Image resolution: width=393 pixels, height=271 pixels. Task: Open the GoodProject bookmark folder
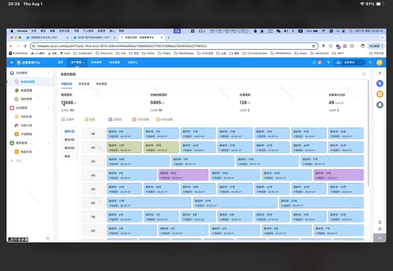[83, 53]
